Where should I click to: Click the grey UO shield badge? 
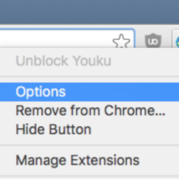(x=153, y=41)
